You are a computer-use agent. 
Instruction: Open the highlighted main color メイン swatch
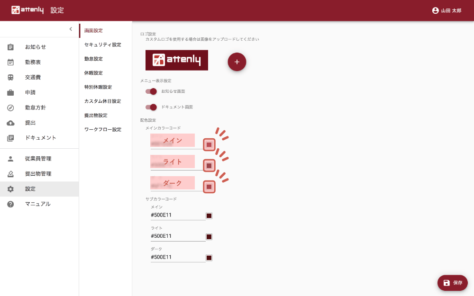coord(209,144)
